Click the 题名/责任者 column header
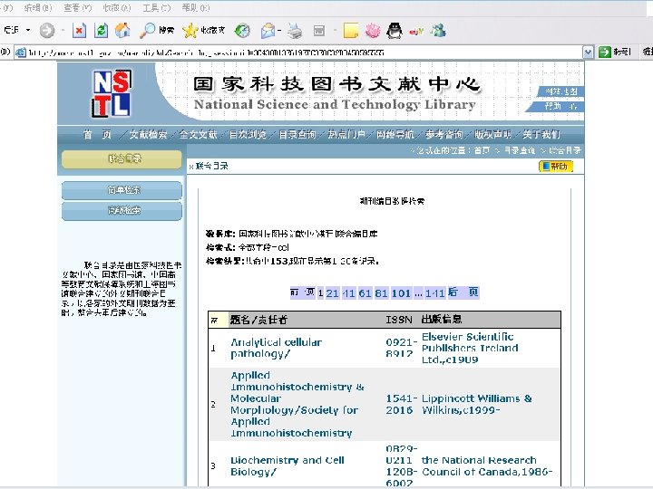This screenshot has height=489, width=653. click(258, 320)
